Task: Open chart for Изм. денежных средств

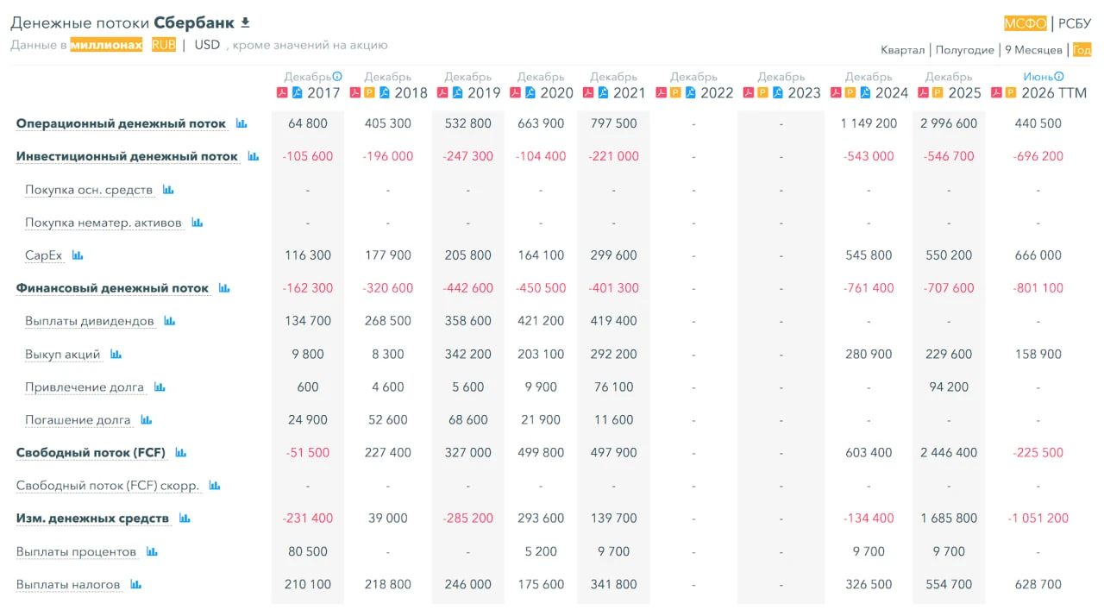Action: pos(185,518)
